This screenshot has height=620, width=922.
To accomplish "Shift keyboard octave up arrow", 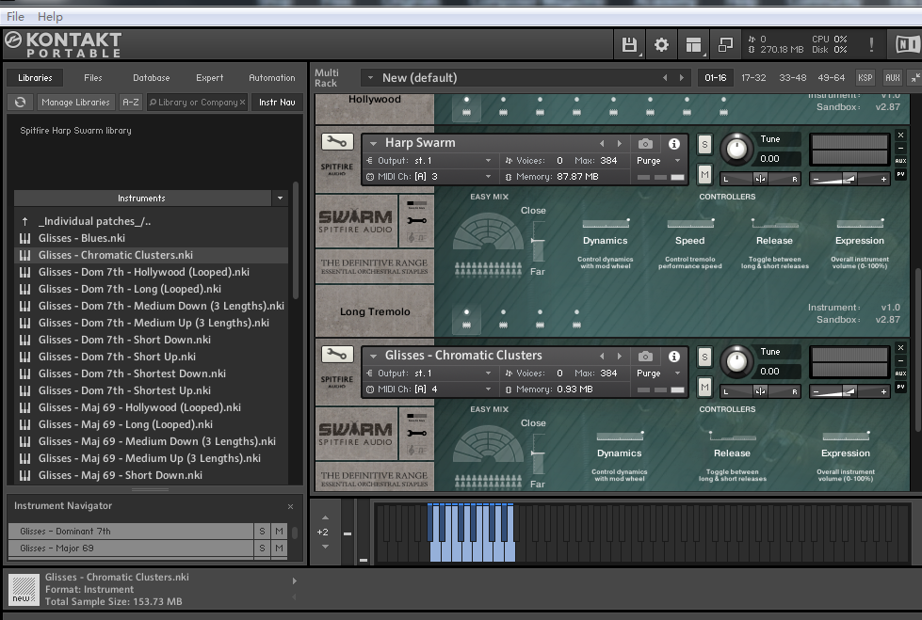I will tap(325, 517).
